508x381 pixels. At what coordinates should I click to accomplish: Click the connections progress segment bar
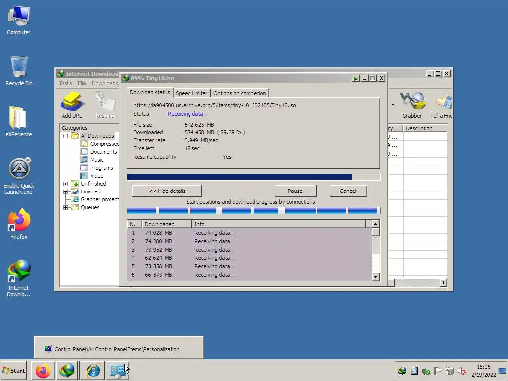pyautogui.click(x=253, y=210)
